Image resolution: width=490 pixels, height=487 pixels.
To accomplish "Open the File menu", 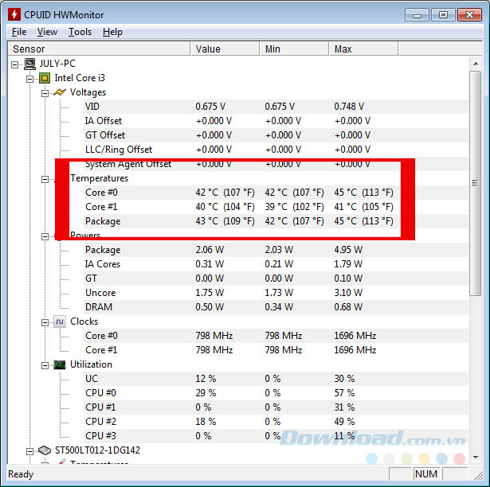I will tap(19, 32).
